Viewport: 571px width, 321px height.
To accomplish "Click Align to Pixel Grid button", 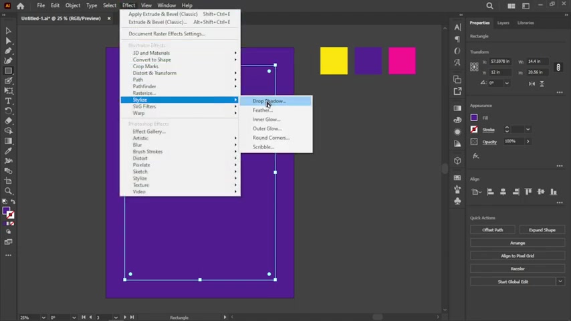I will [x=518, y=255].
